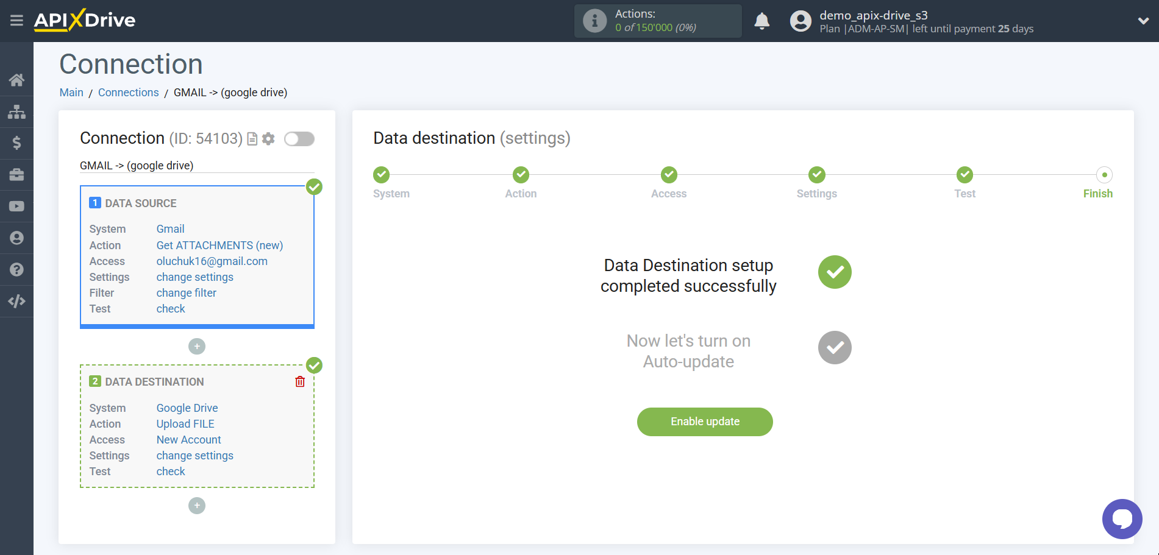Add a block after Data Destination

tap(197, 506)
